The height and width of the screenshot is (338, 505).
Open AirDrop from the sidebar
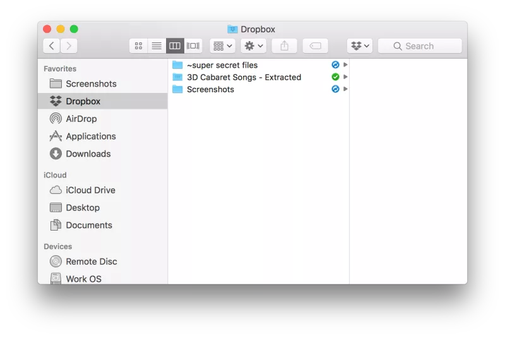[x=102, y=119]
